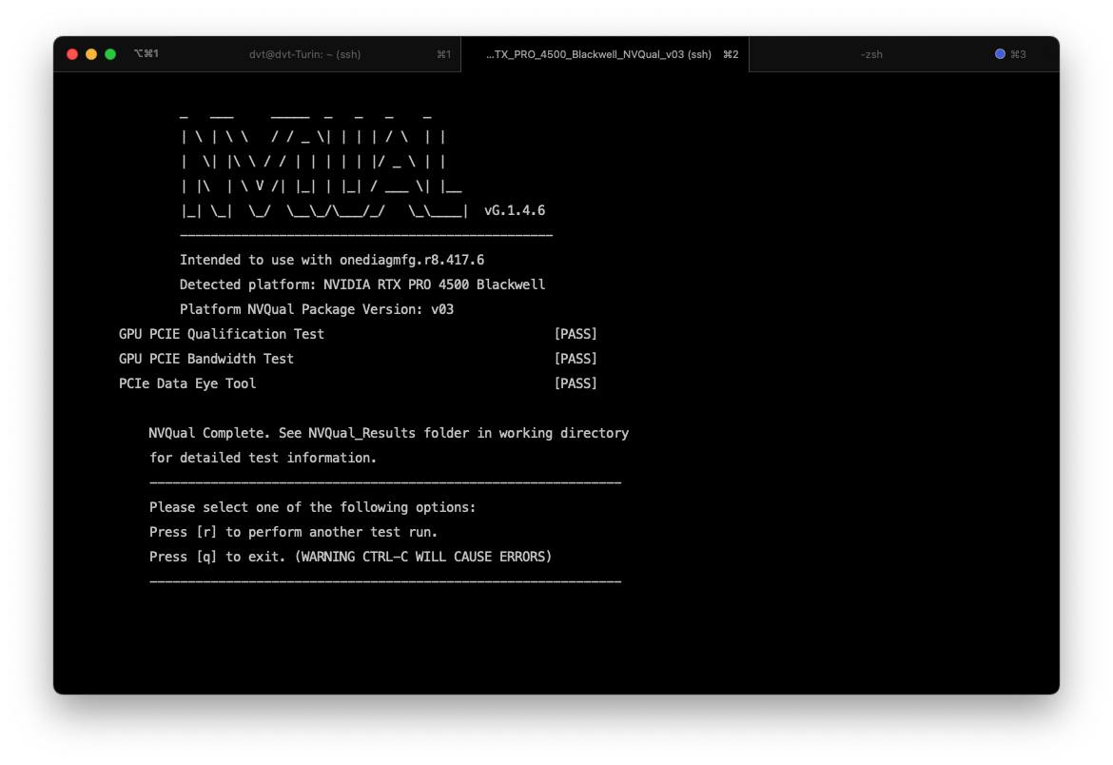Minimize the window using the yellow button
Image resolution: width=1113 pixels, height=765 pixels.
tap(91, 54)
